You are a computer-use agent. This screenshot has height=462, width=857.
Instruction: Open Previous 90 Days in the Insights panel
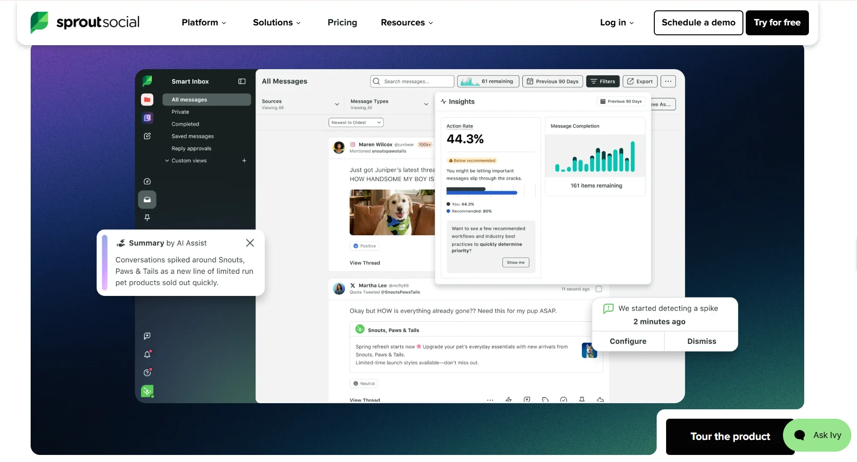[621, 101]
